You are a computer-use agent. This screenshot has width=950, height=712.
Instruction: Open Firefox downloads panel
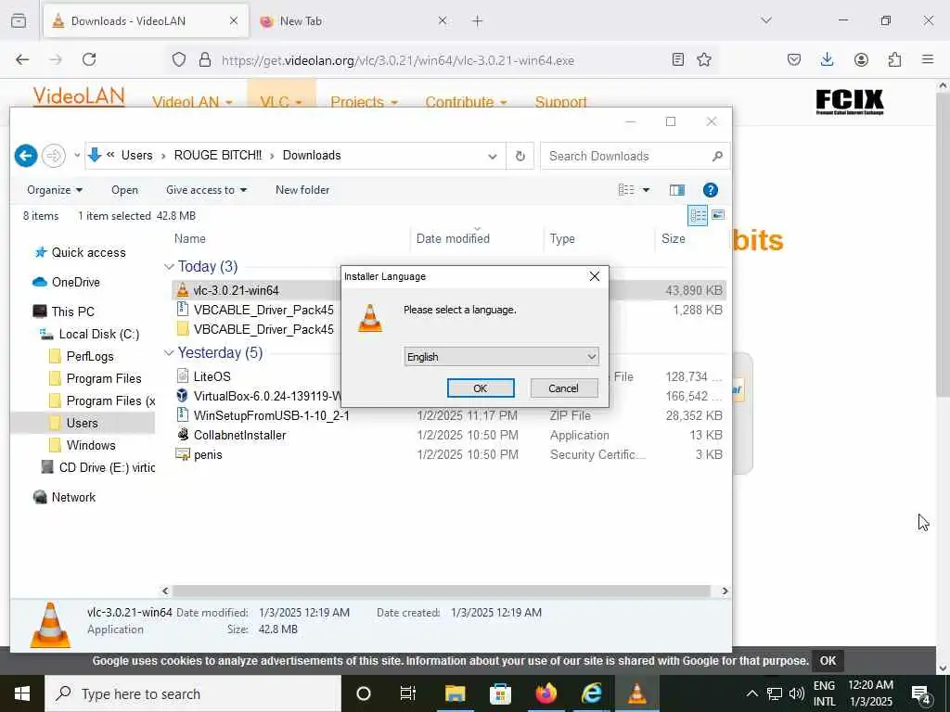tap(827, 59)
